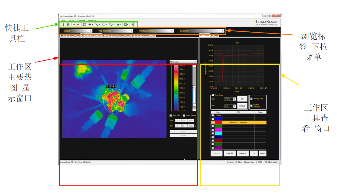Enable the Invert Palette checkbox
The image size is (337, 194).
pyautogui.click(x=184, y=116)
